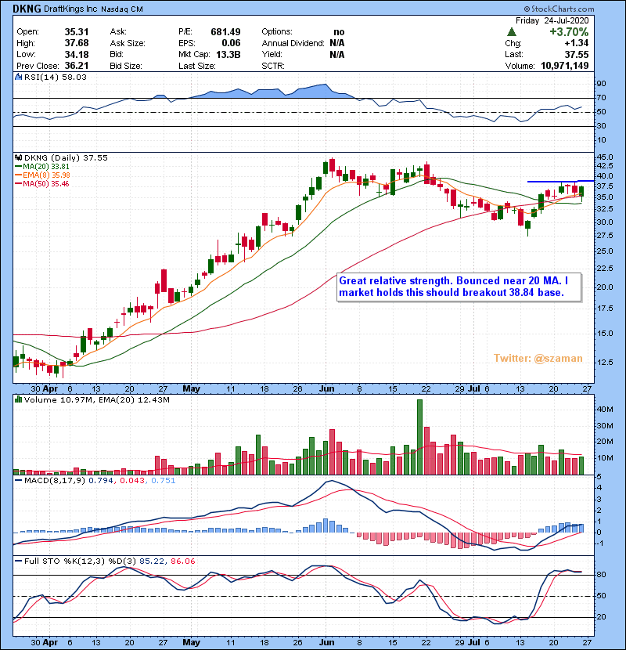Click the 70 level label on RSI axis

point(601,98)
